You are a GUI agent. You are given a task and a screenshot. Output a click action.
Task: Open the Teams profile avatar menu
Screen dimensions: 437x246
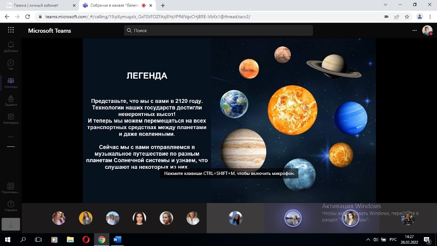click(427, 30)
